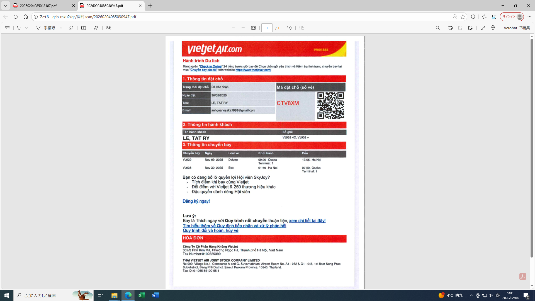This screenshot has width=535, height=301.
Task: Open the PDF search tool
Action: (438, 28)
